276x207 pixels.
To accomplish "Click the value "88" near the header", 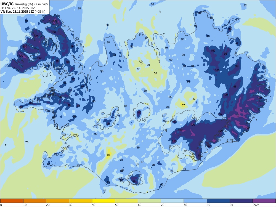I will pos(79,8).
